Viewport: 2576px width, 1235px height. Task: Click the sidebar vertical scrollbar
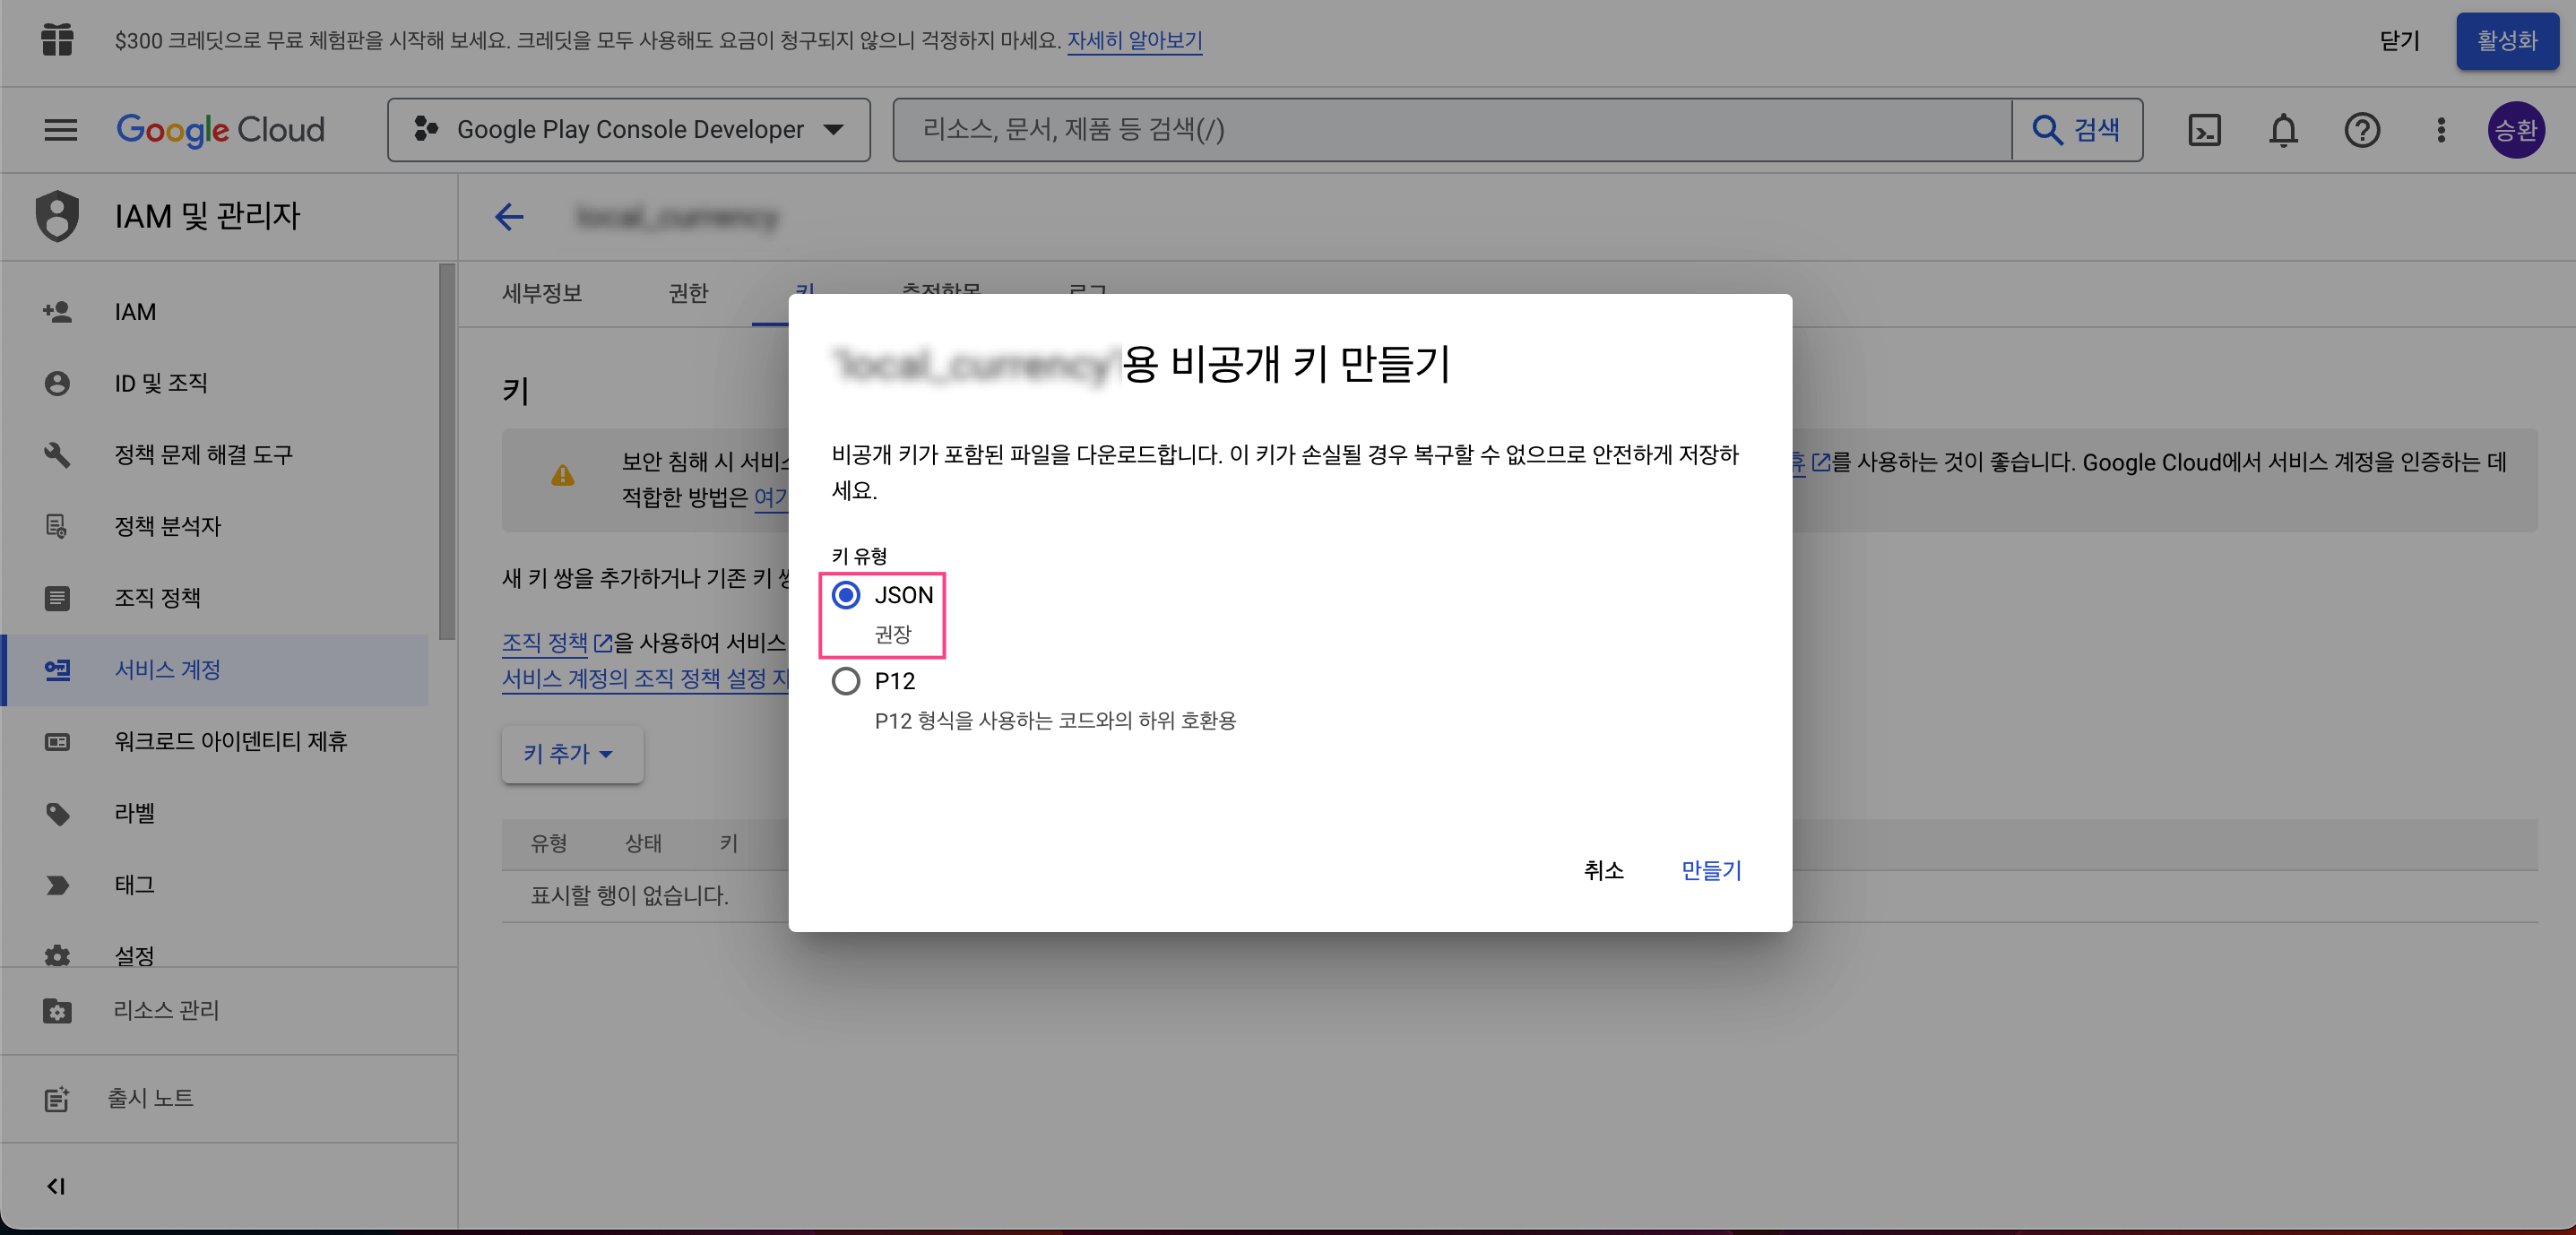click(447, 450)
